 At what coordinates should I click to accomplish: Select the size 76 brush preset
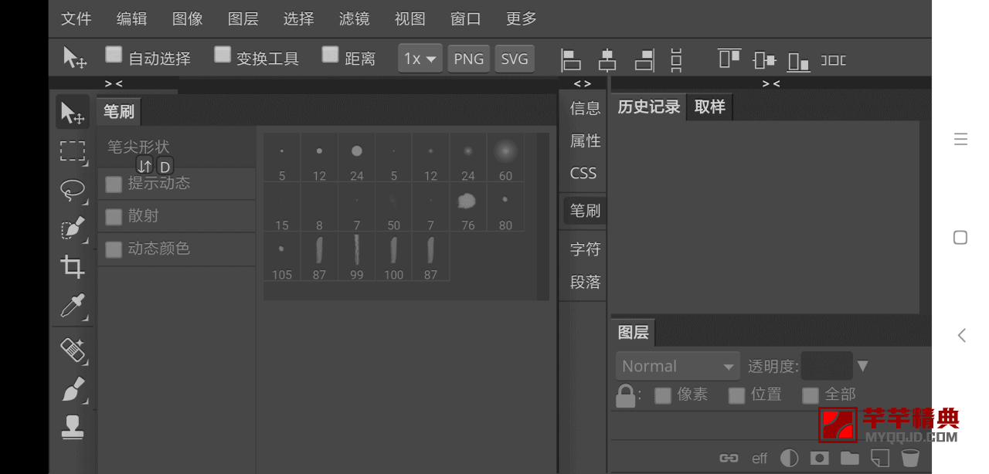[467, 207]
